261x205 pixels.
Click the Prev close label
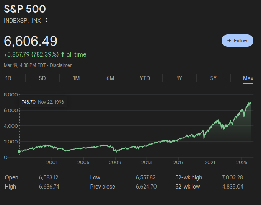pos(103,187)
